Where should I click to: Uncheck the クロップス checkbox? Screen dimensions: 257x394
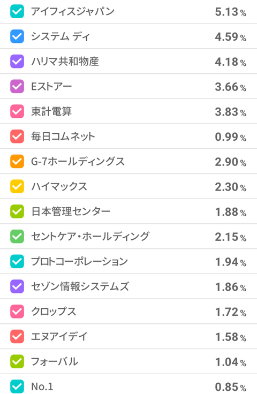[17, 312]
